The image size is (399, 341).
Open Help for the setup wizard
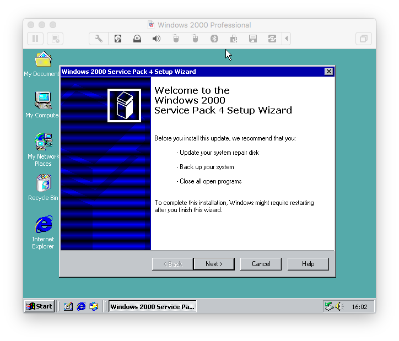pyautogui.click(x=308, y=264)
